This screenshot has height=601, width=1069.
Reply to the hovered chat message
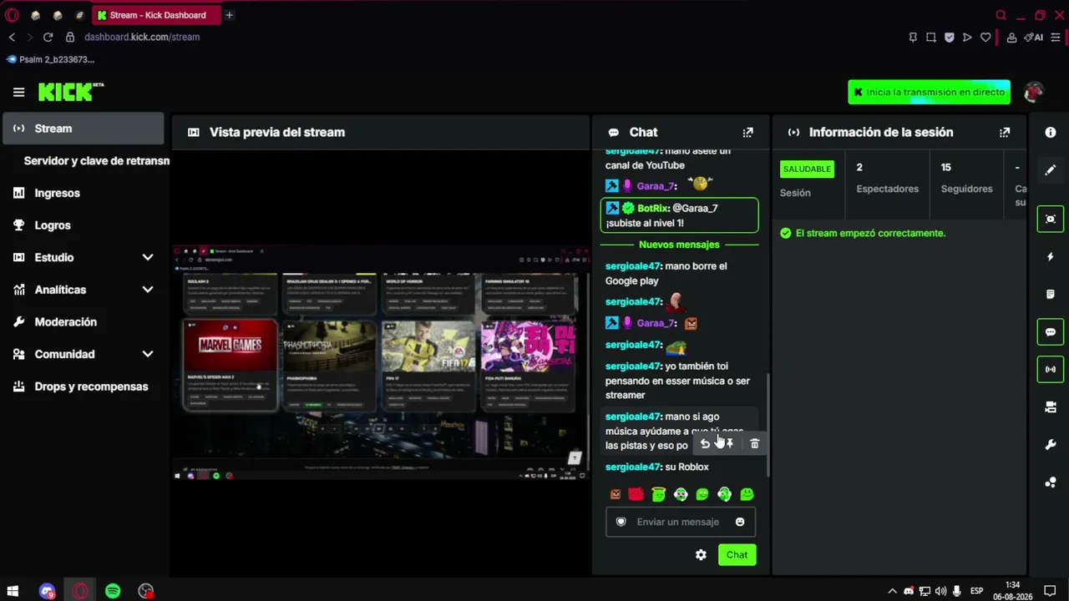pyautogui.click(x=705, y=444)
